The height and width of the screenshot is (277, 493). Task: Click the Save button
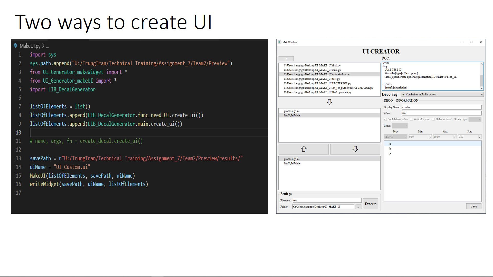point(473,206)
